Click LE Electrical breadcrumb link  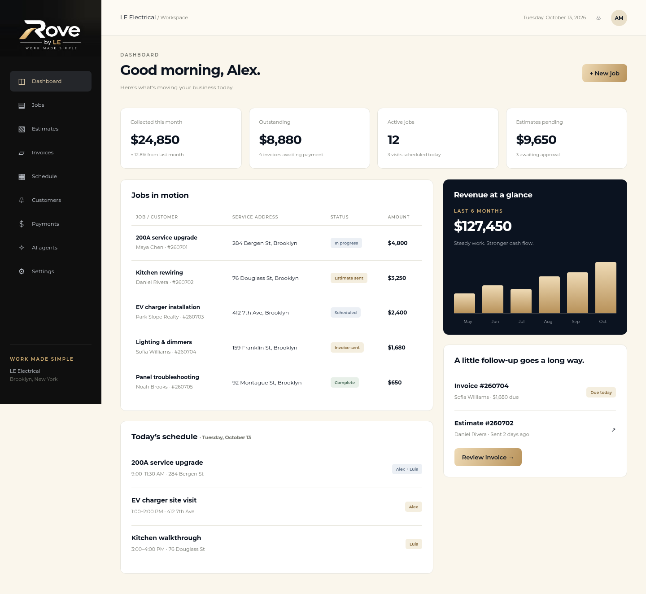(x=138, y=17)
